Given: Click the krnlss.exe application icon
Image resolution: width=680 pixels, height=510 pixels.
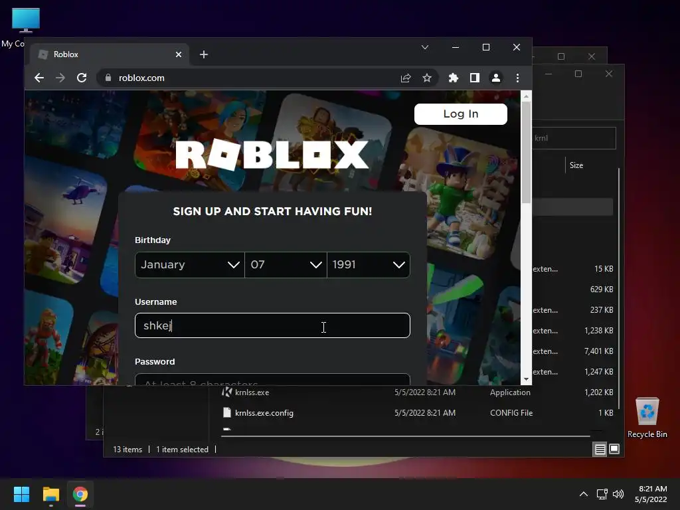Looking at the screenshot, I should click(x=227, y=392).
